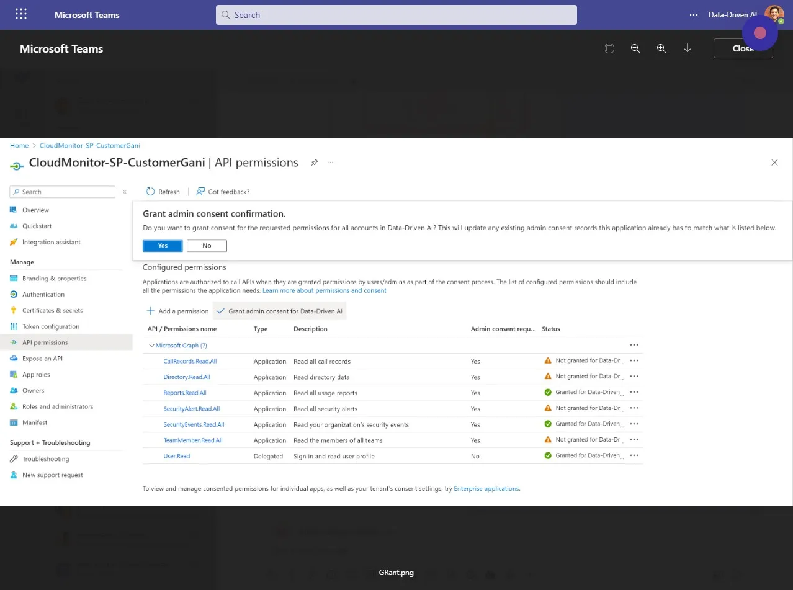
Task: Open the Directory.Read.All permission
Action: coord(187,377)
